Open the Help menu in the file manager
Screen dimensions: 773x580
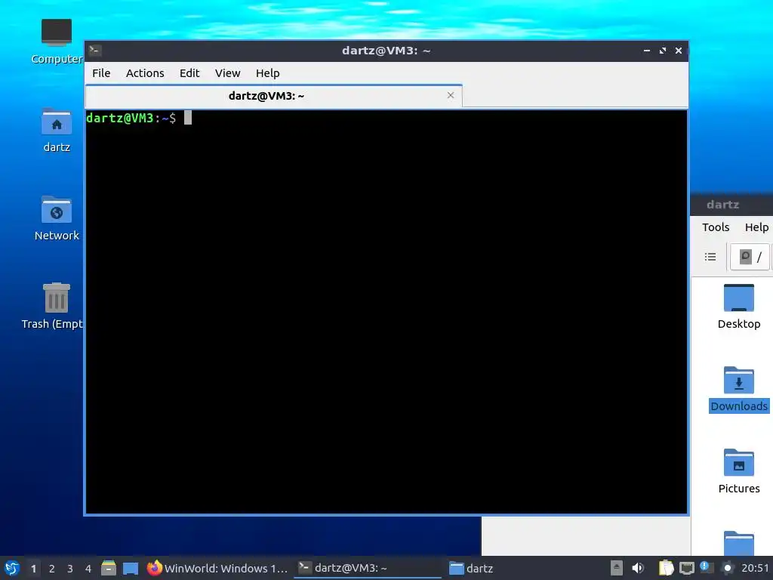click(756, 227)
